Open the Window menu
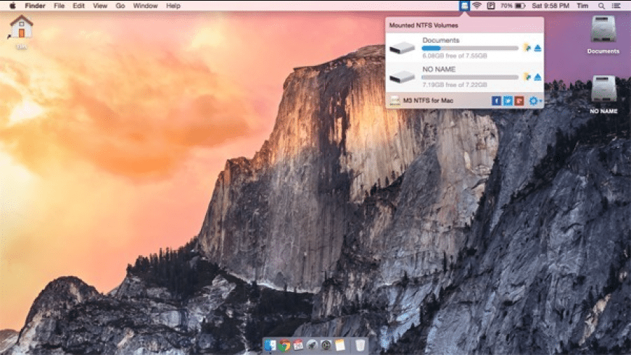 [x=145, y=6]
